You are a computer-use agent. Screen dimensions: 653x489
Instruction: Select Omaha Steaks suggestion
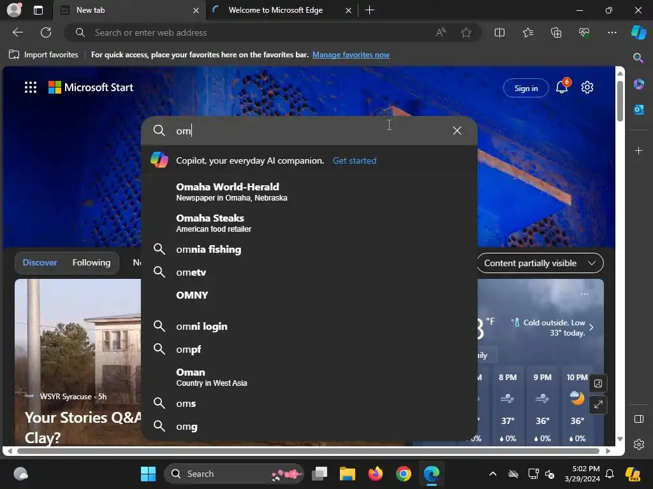309,223
